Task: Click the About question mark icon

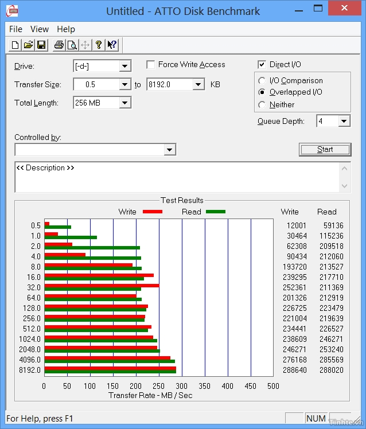Action: [x=99, y=45]
